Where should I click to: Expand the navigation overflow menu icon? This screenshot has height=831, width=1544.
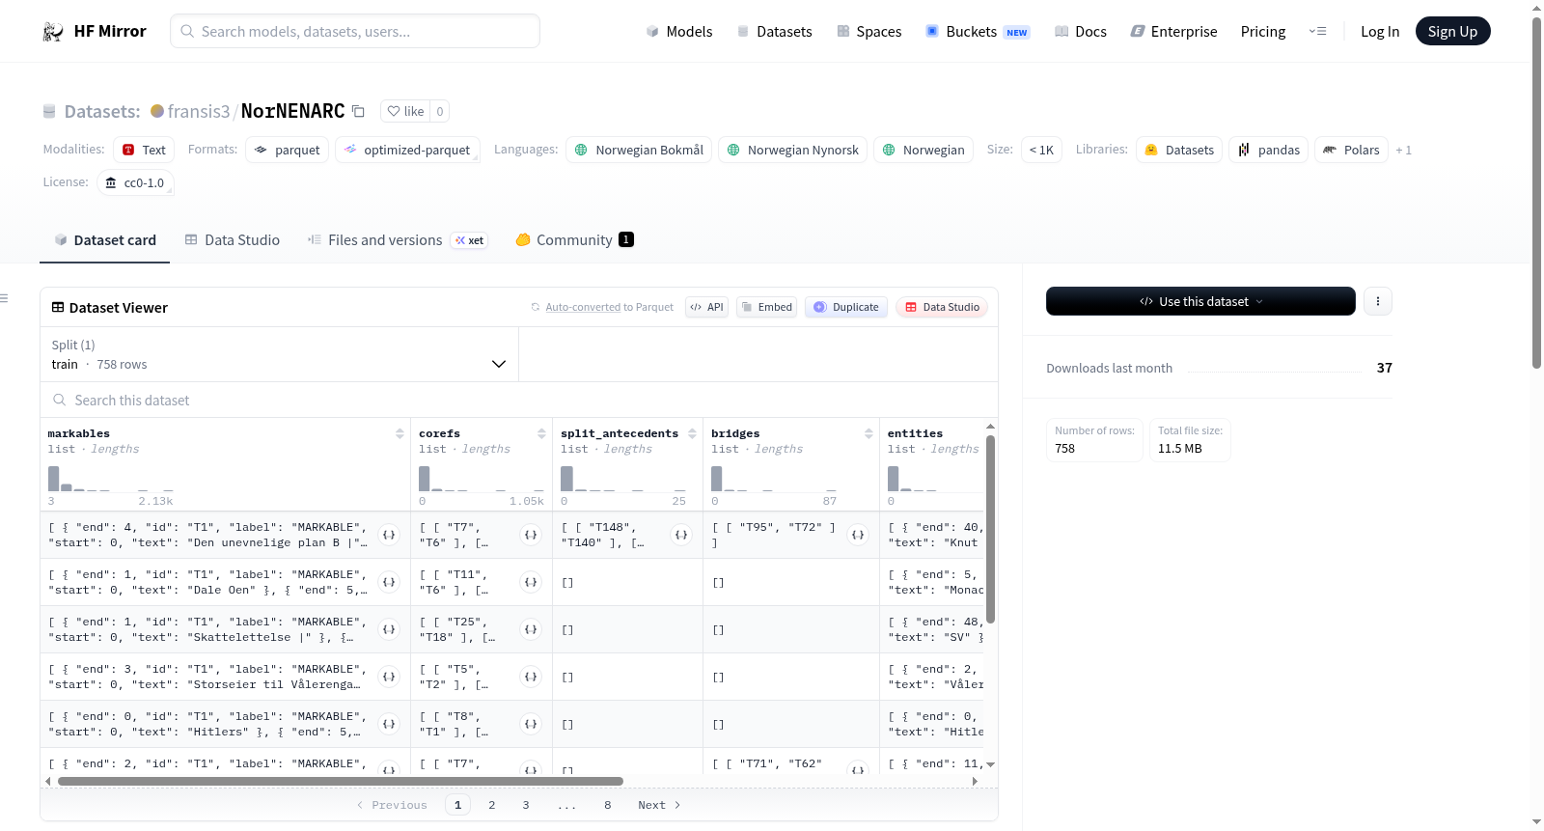click(x=1317, y=31)
